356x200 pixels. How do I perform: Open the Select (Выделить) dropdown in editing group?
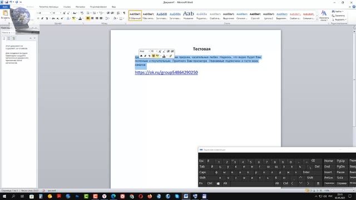pyautogui.click(x=339, y=20)
